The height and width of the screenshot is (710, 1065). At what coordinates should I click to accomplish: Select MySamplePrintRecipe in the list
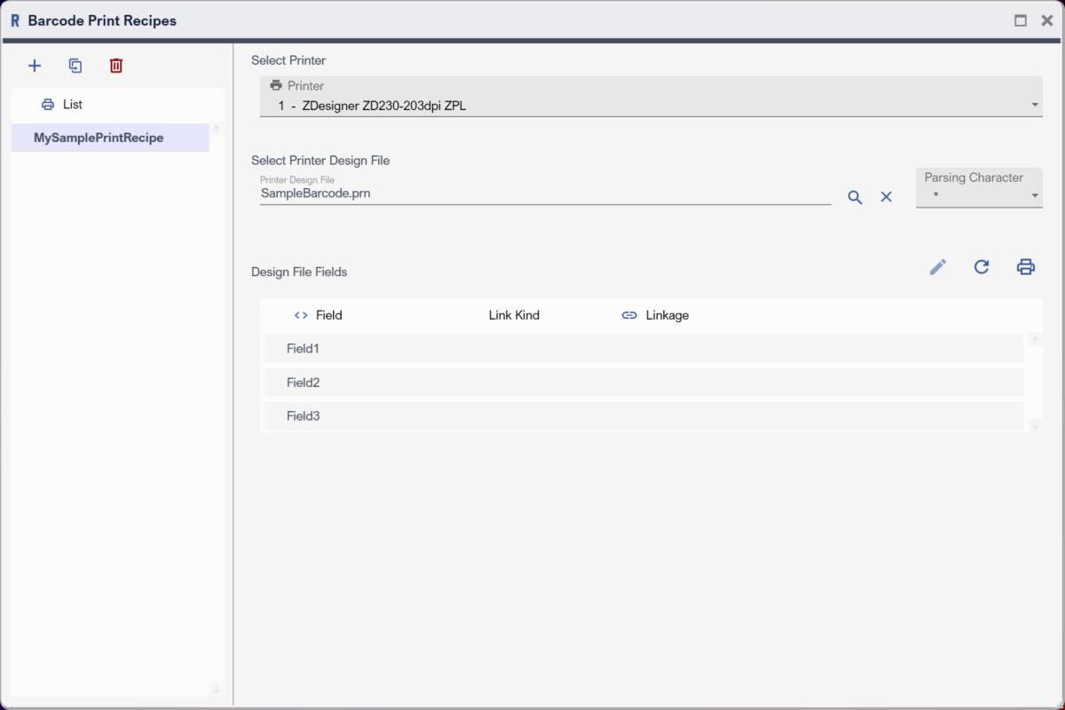tap(99, 138)
